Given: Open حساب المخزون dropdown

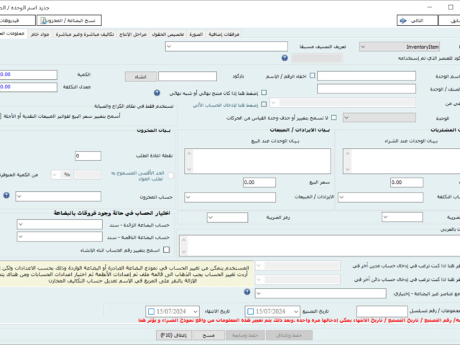Looking at the screenshot, I should point(58,196).
